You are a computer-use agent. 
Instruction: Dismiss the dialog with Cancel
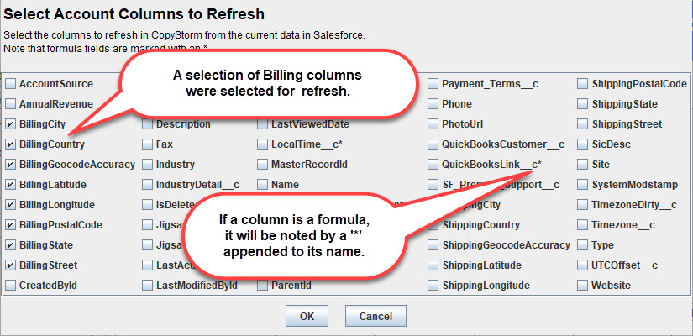click(375, 316)
